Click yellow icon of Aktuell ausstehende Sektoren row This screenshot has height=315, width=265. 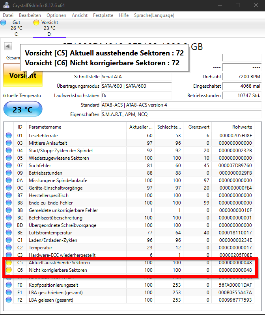click(9, 263)
